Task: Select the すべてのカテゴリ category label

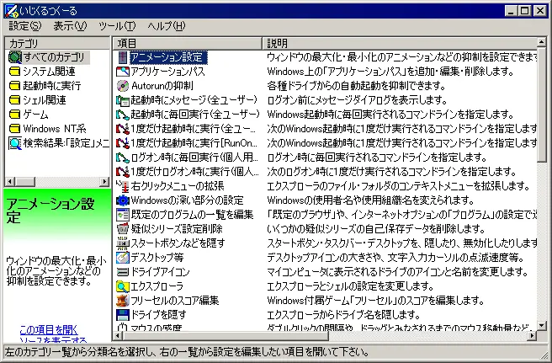Action: (54, 57)
